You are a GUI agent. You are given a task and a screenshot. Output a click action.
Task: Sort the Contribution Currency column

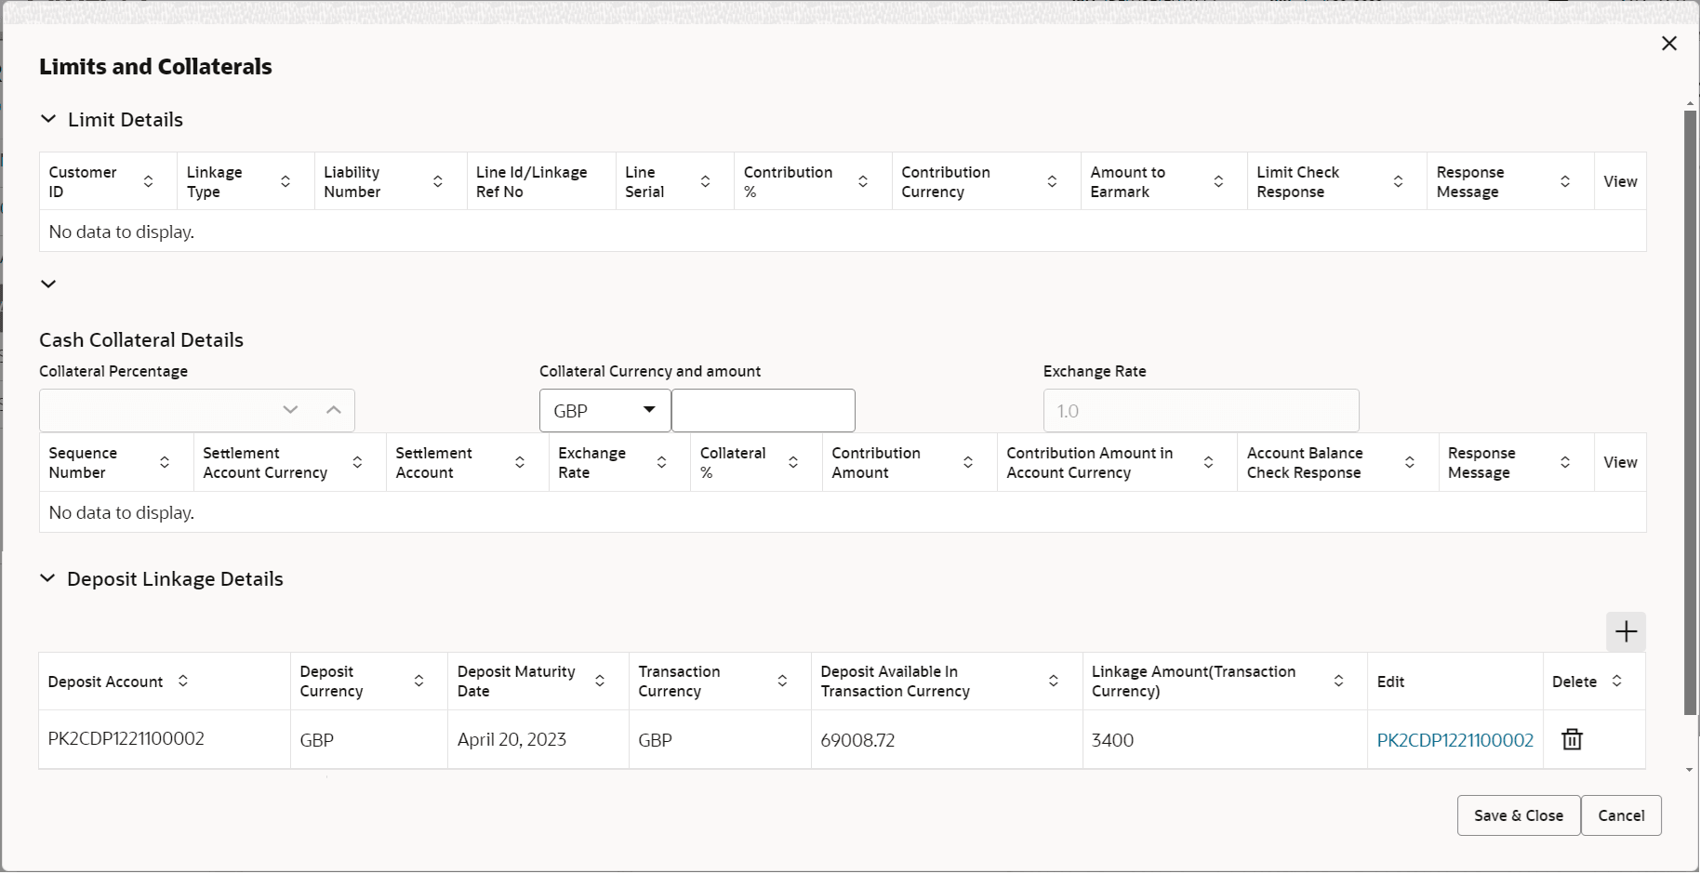coord(1052,181)
